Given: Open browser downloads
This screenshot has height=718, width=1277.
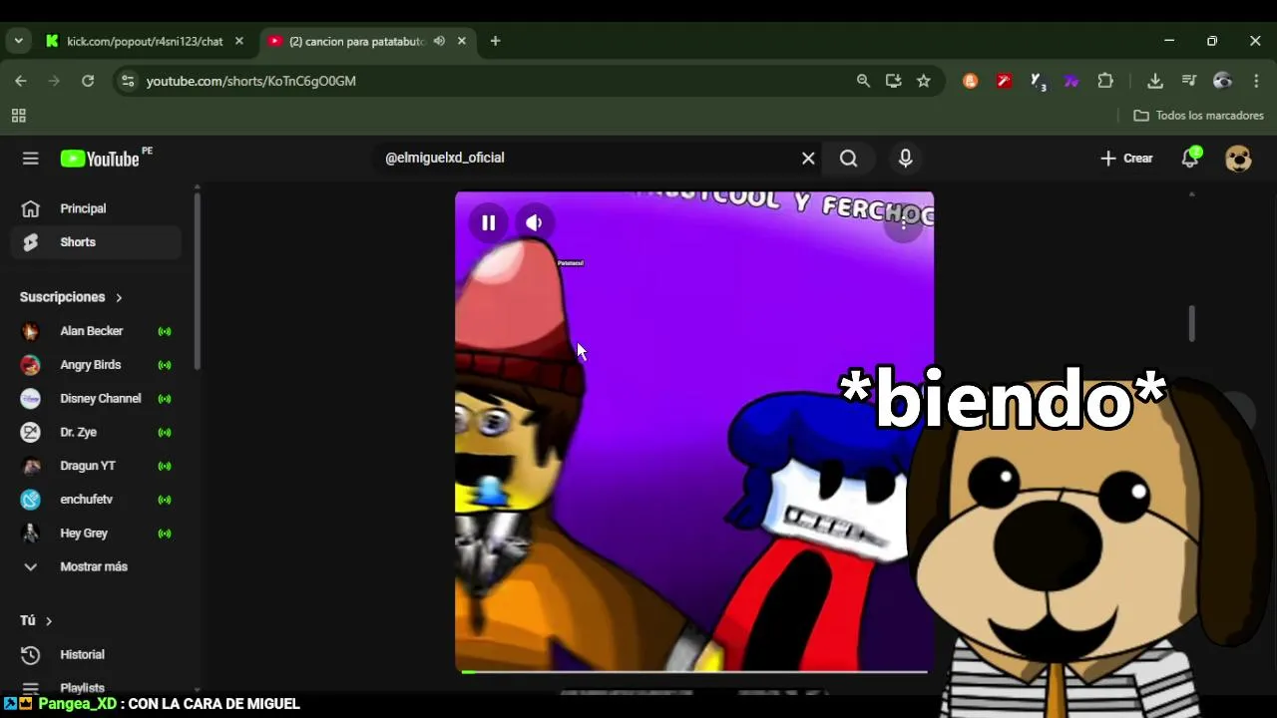Looking at the screenshot, I should point(1154,81).
